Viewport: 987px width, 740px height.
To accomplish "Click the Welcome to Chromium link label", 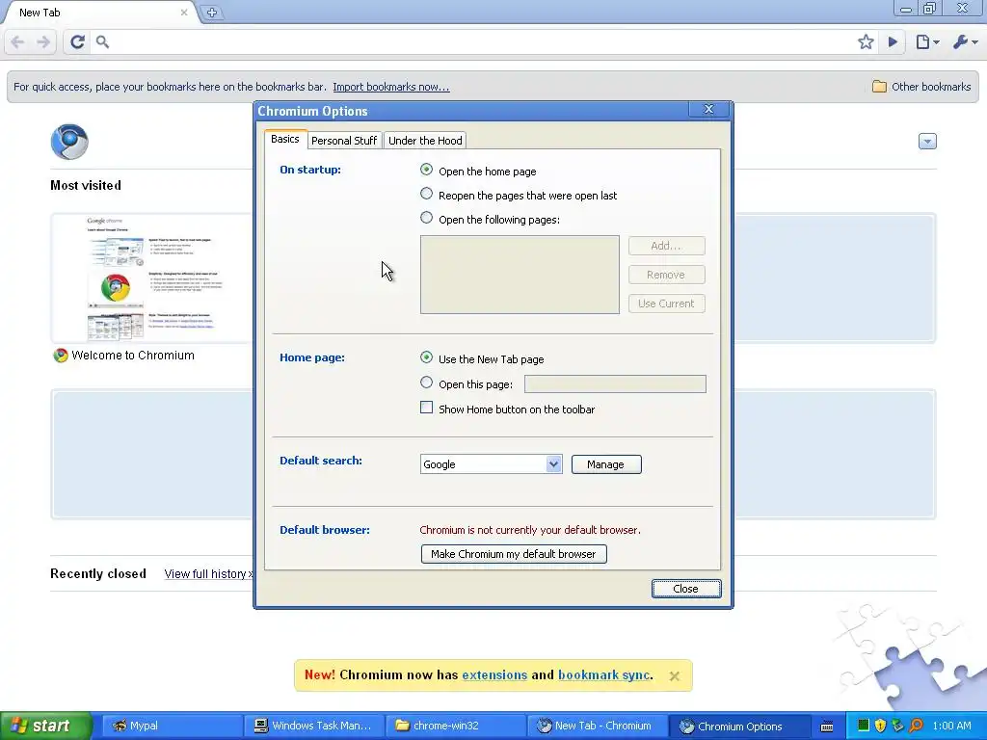I will tap(133, 355).
